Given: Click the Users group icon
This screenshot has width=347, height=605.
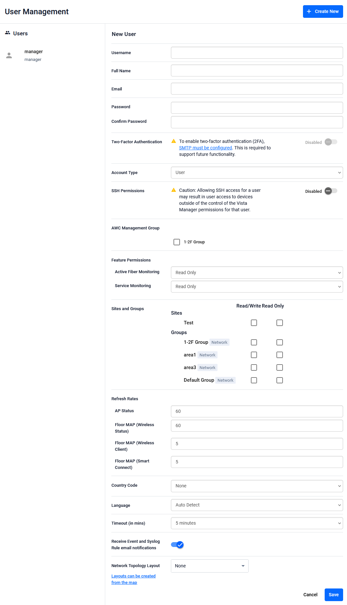Looking at the screenshot, I should [7, 33].
